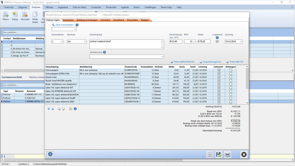The width and height of the screenshot is (295, 166).
Task: Select De Vries en Zoon contact row
Action: 23,52
